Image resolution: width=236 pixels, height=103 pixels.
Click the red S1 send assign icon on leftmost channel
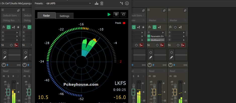pos(16,45)
